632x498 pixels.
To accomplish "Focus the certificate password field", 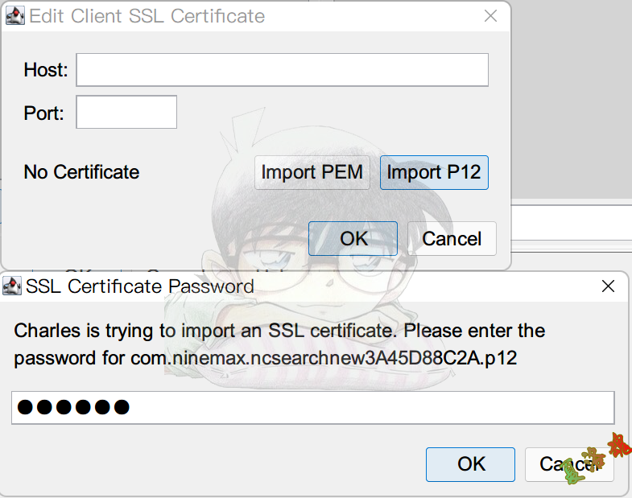I will [x=312, y=407].
